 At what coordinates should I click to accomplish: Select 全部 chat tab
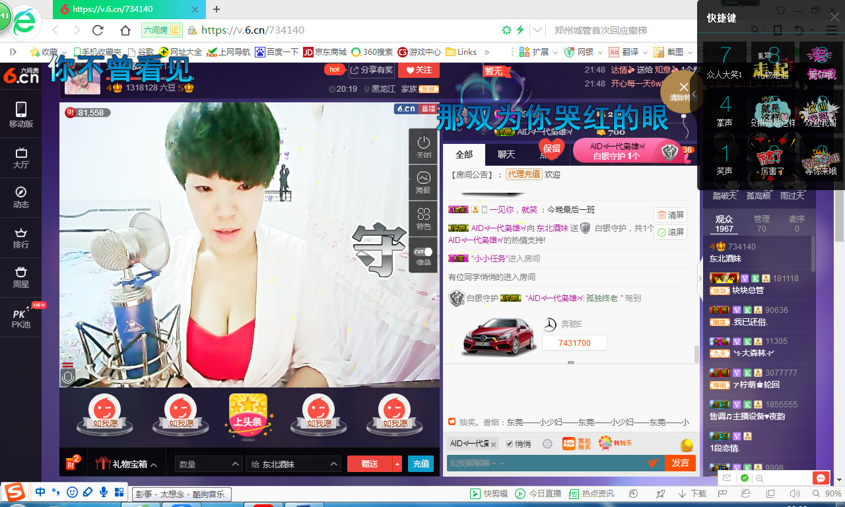tap(464, 154)
